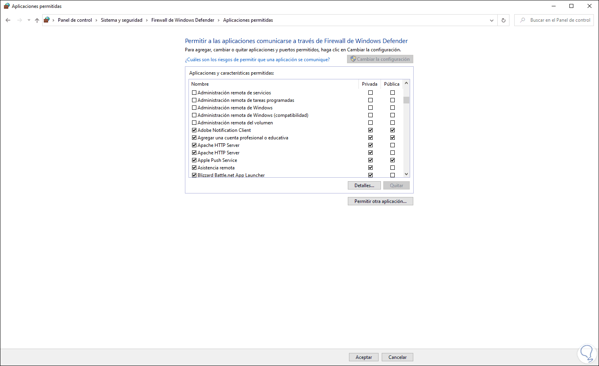Click the list scrollbar thumb
The height and width of the screenshot is (366, 599).
point(406,100)
